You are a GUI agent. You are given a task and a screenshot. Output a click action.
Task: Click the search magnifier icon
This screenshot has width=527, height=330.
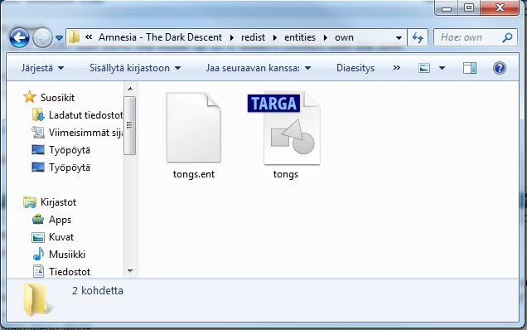pyautogui.click(x=507, y=37)
